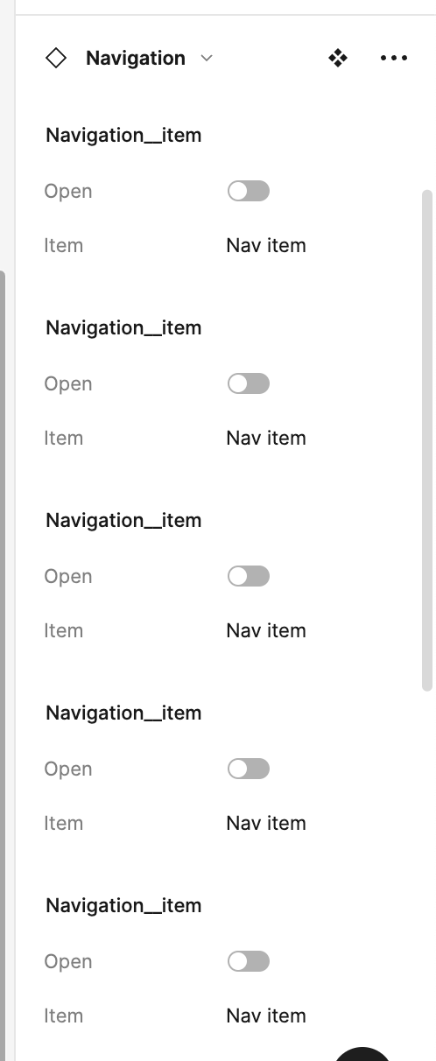The image size is (436, 1061).
Task: Edit the first Navigation__item's Nav item text
Action: (x=266, y=245)
